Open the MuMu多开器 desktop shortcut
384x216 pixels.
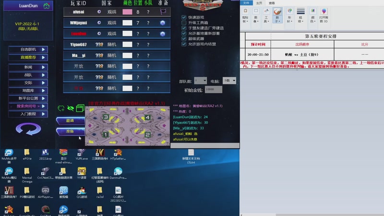tap(9, 156)
